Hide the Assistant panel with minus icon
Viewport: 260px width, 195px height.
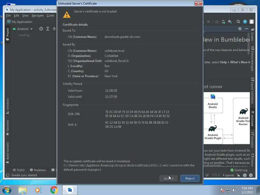click(246, 29)
